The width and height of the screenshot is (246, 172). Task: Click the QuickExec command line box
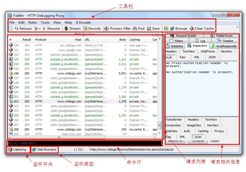(84, 143)
